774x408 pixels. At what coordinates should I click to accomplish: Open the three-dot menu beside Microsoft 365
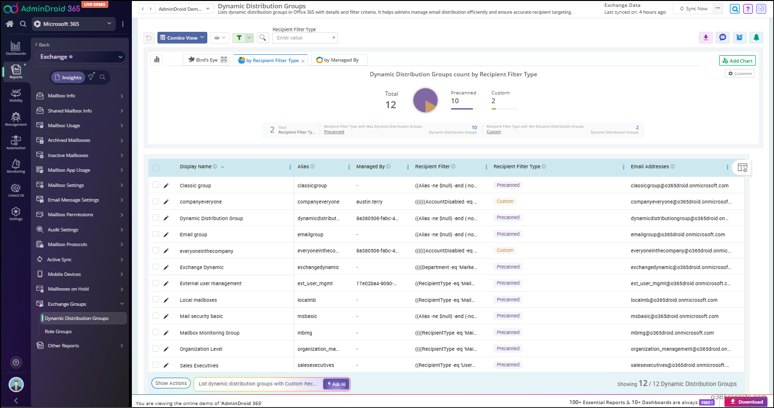(123, 23)
